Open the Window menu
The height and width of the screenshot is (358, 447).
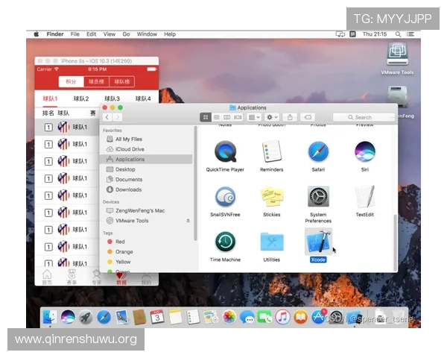coord(147,34)
